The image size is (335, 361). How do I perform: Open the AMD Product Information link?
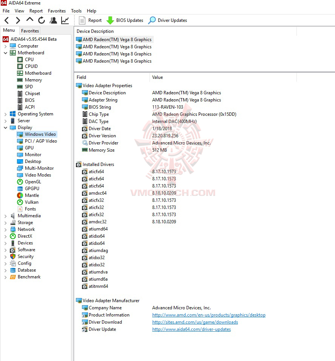[x=208, y=315]
